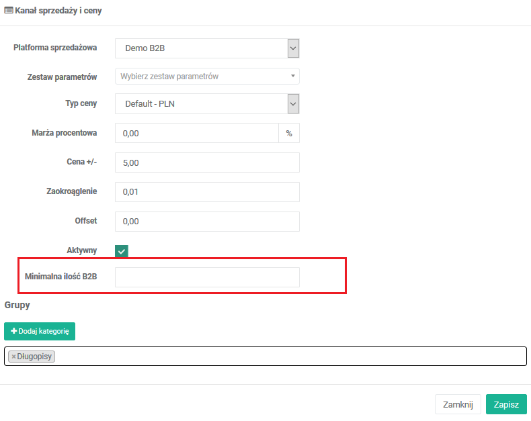Screen dimensions: 531x421
Task: Click the percent symbol addon
Action: tap(289, 134)
